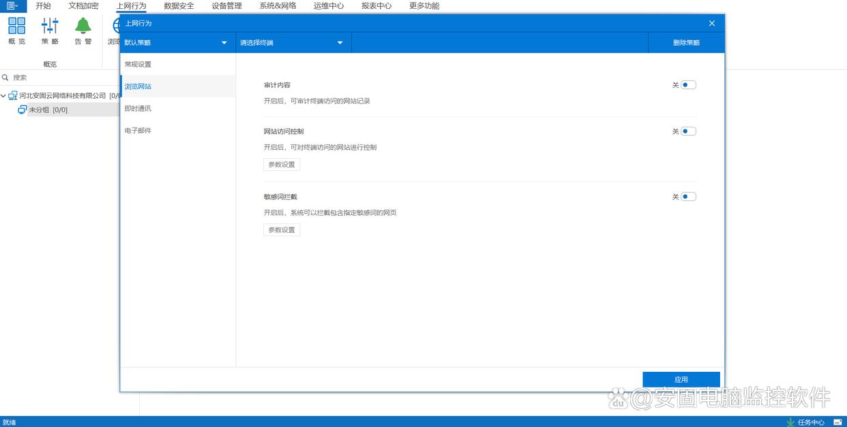Click 参数设置 under 网站访问控制

(282, 165)
